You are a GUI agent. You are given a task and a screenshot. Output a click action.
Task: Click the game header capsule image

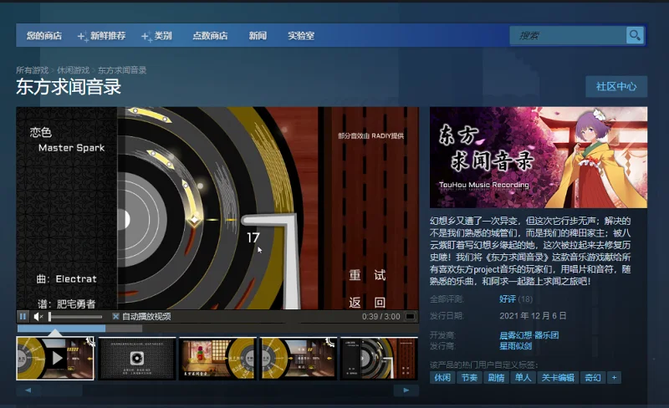click(x=539, y=157)
